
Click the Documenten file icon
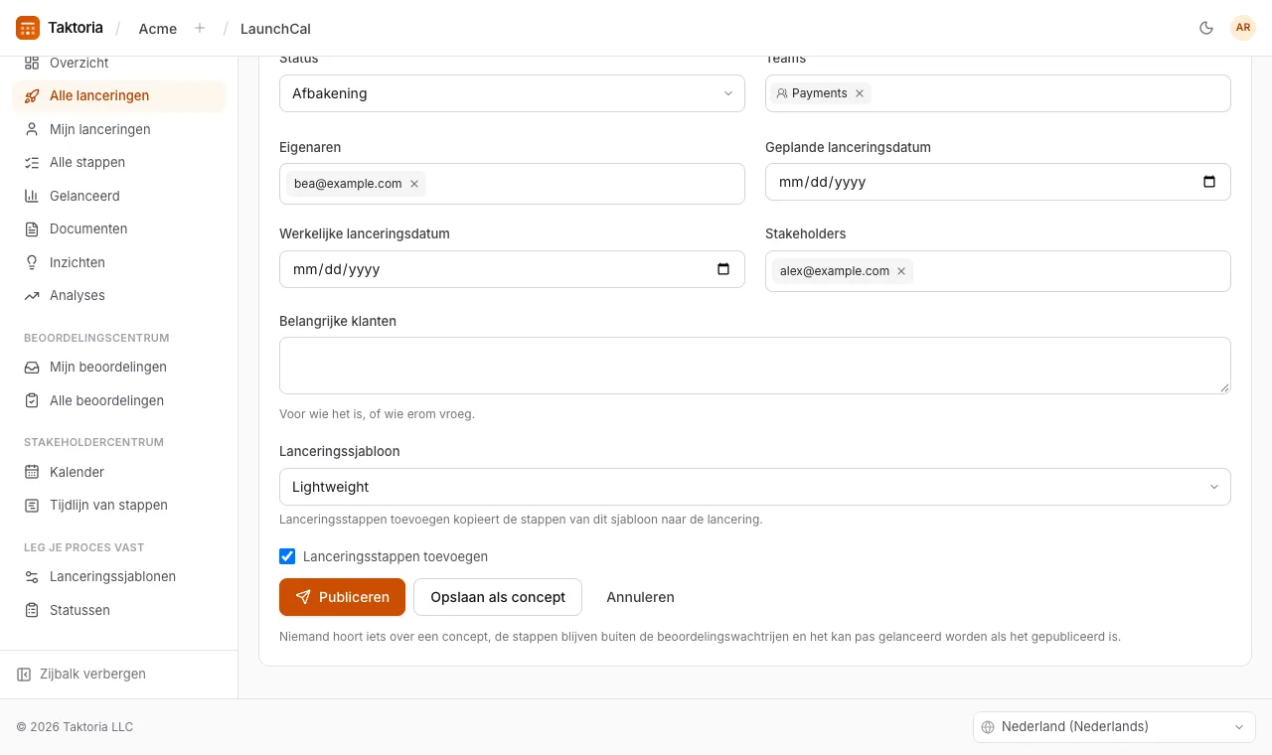32,229
